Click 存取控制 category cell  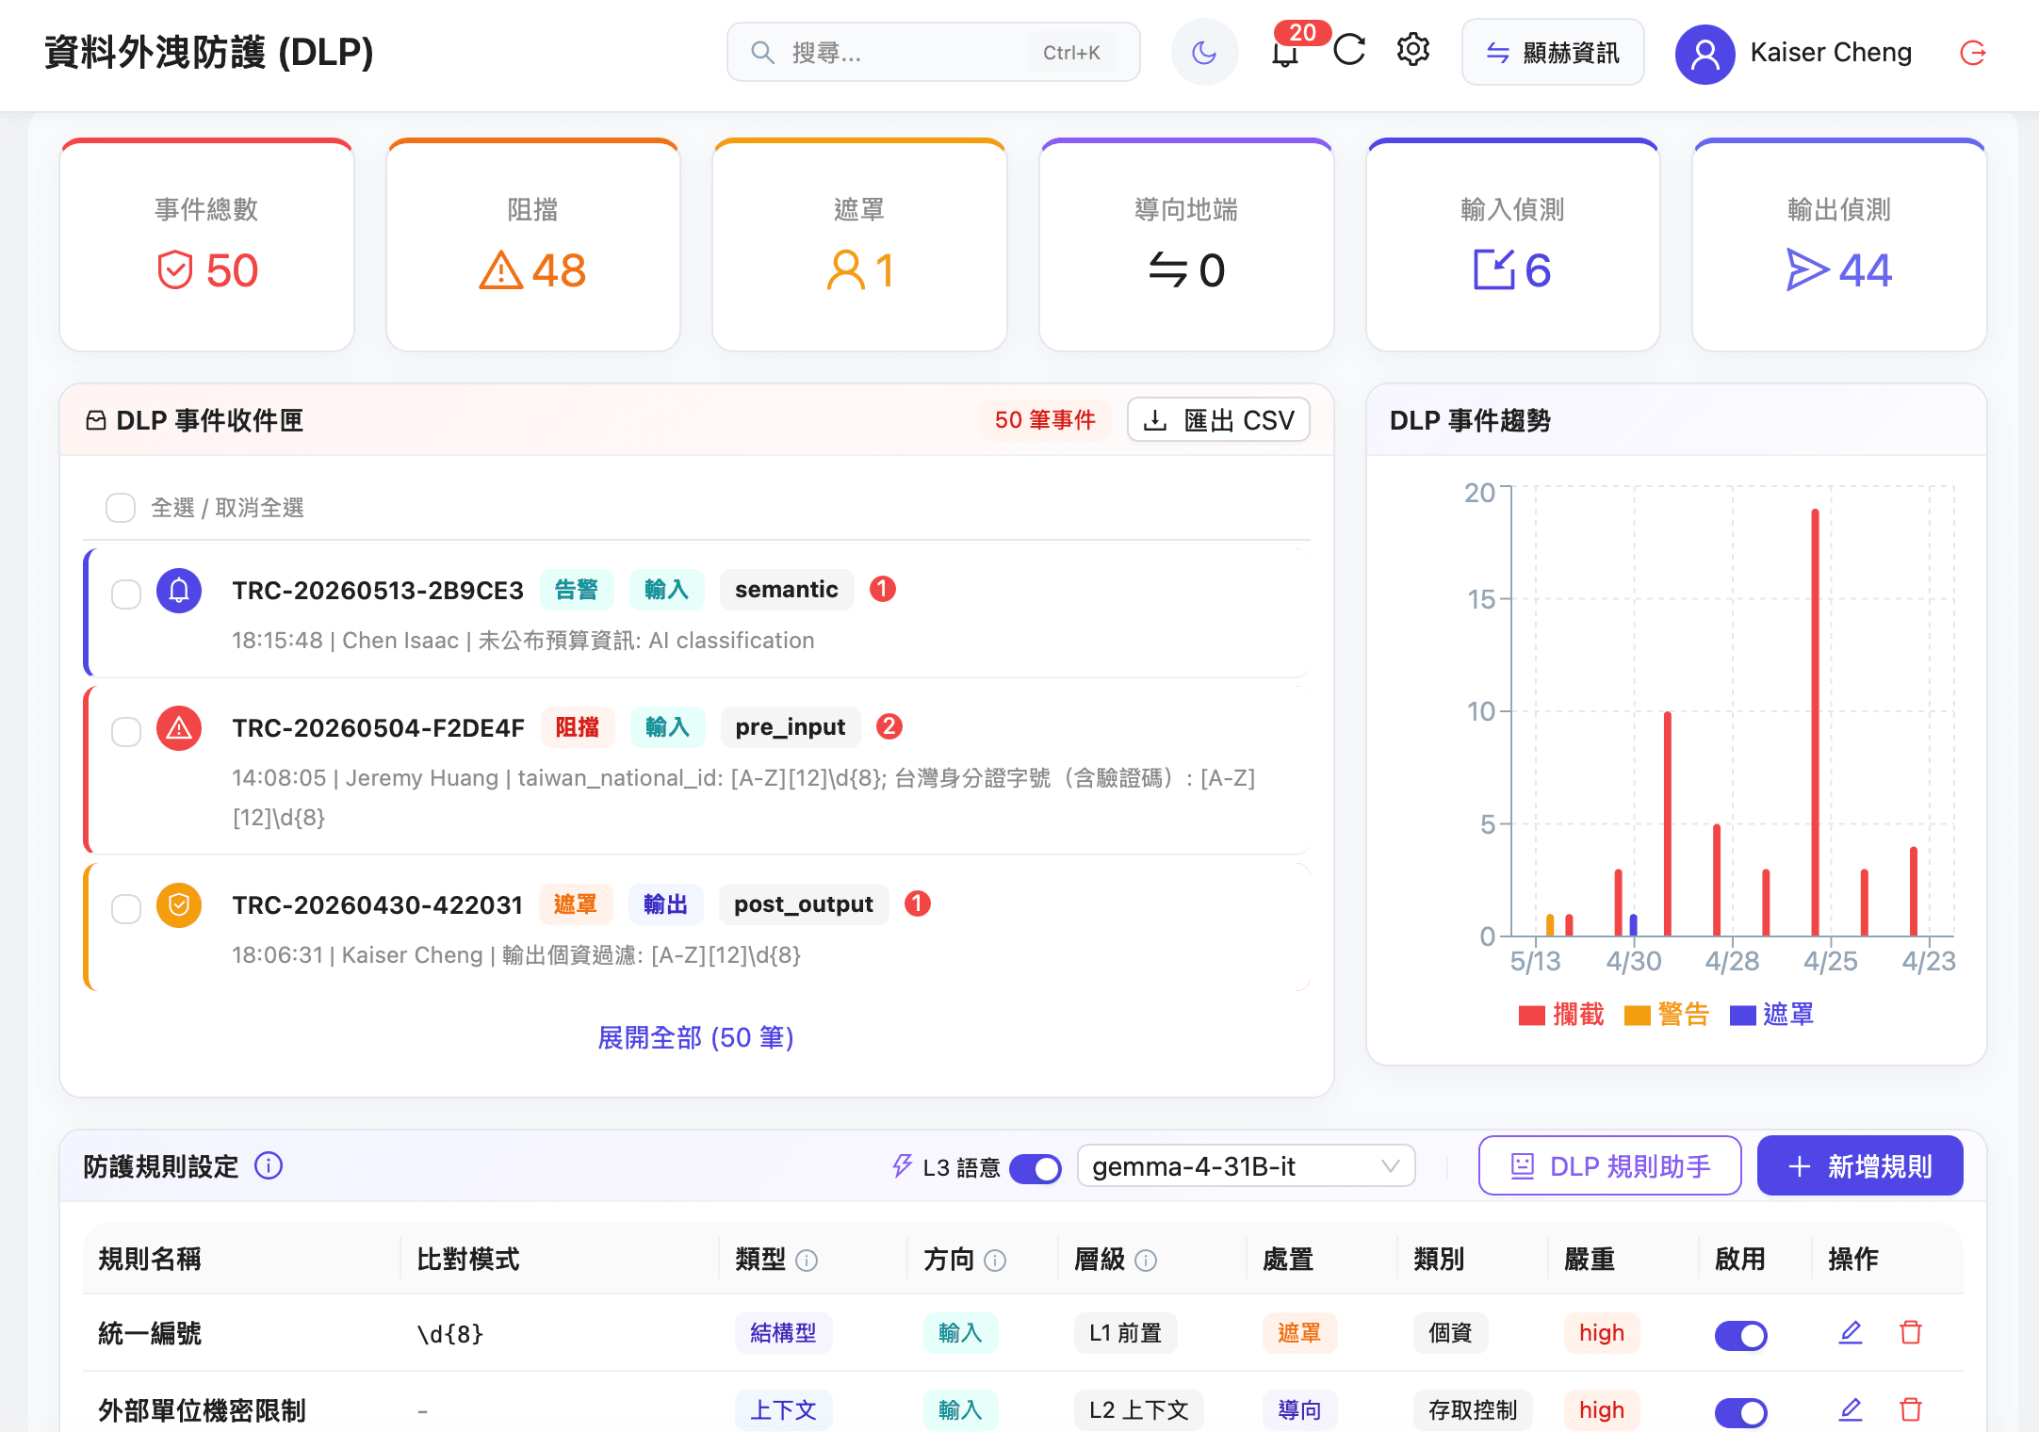click(1473, 1410)
